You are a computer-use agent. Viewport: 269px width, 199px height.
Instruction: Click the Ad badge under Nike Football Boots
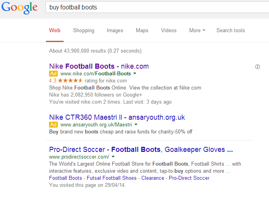[53, 73]
